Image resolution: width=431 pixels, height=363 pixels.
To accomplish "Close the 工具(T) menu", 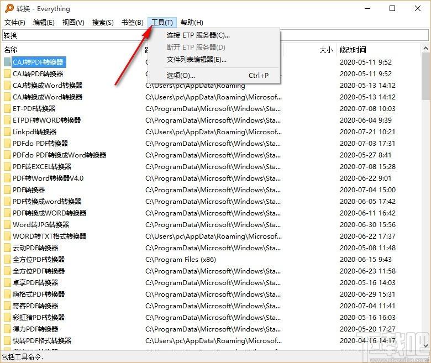I will pos(162,23).
